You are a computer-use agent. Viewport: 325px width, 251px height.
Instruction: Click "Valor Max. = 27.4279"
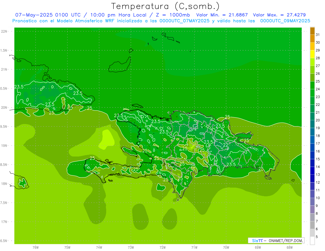coord(279,15)
